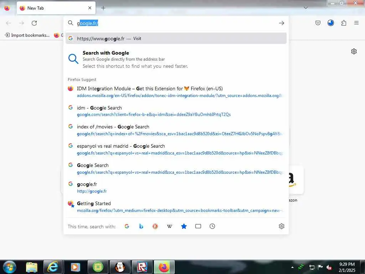
Task: Click the Amazon shortcut tile
Action: [x=296, y=180]
